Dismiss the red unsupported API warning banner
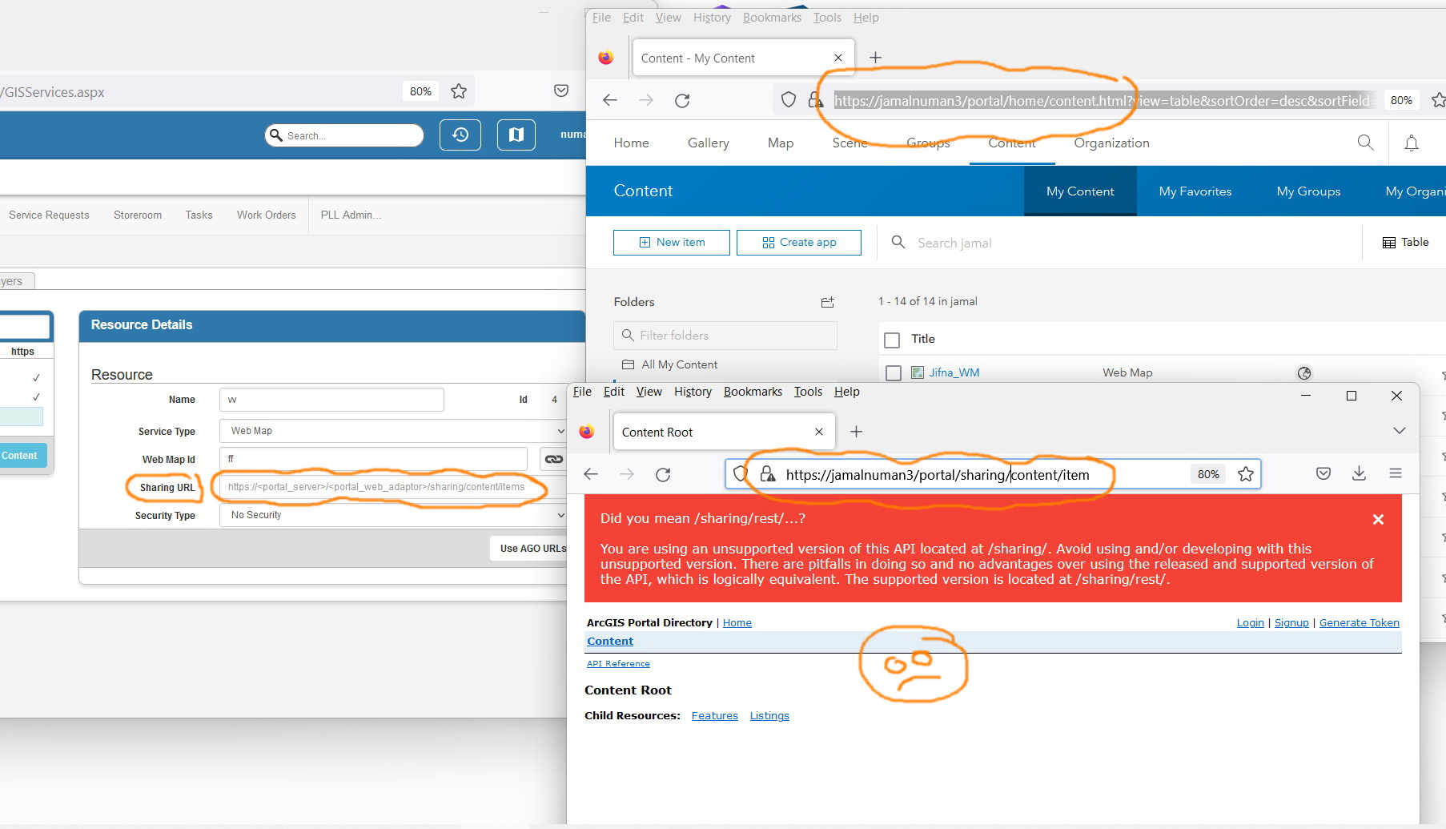The image size is (1446, 829). click(x=1379, y=519)
